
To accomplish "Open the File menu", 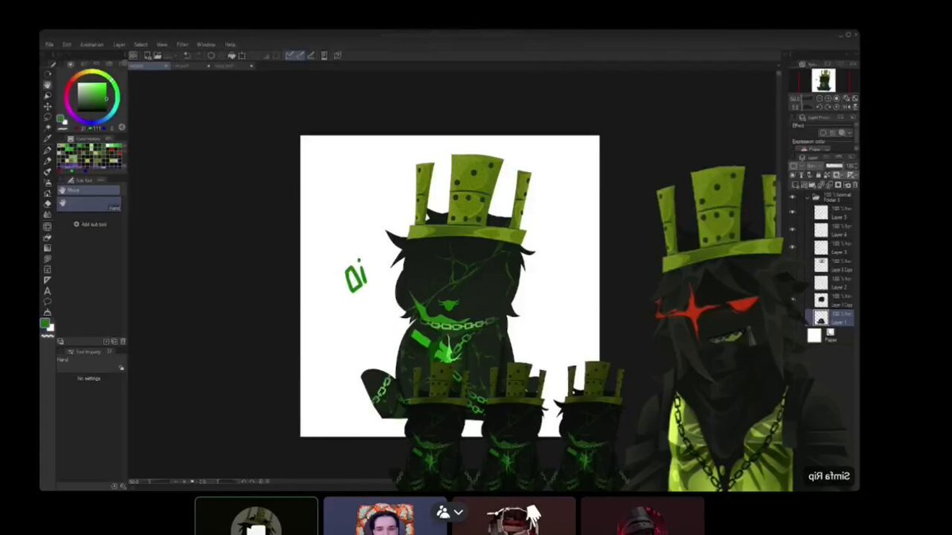I will point(49,44).
